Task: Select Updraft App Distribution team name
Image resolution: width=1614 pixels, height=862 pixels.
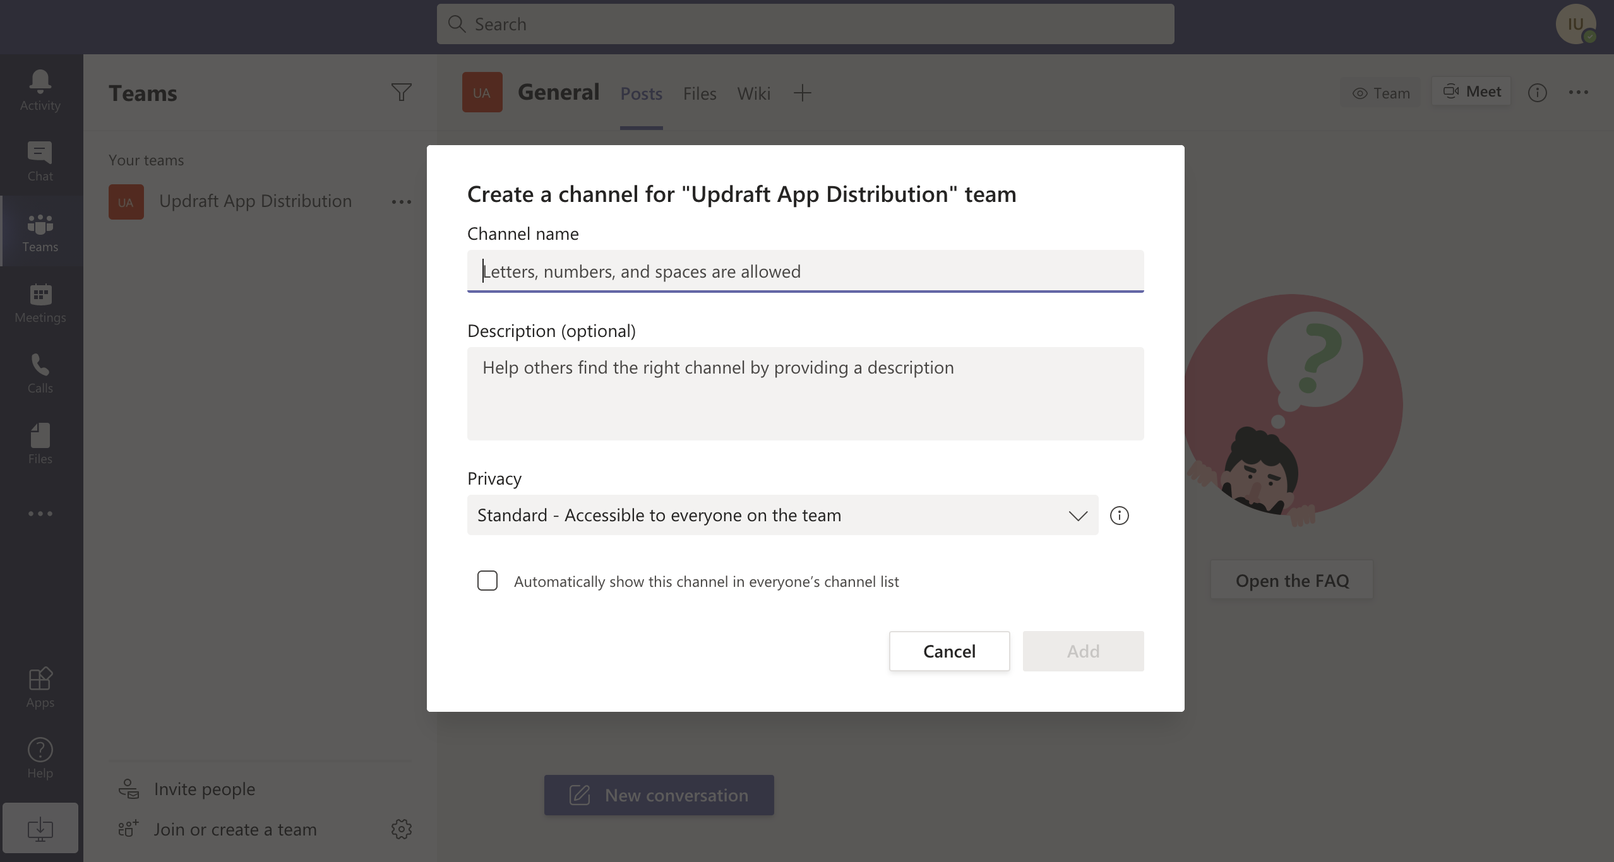Action: pyautogui.click(x=255, y=201)
